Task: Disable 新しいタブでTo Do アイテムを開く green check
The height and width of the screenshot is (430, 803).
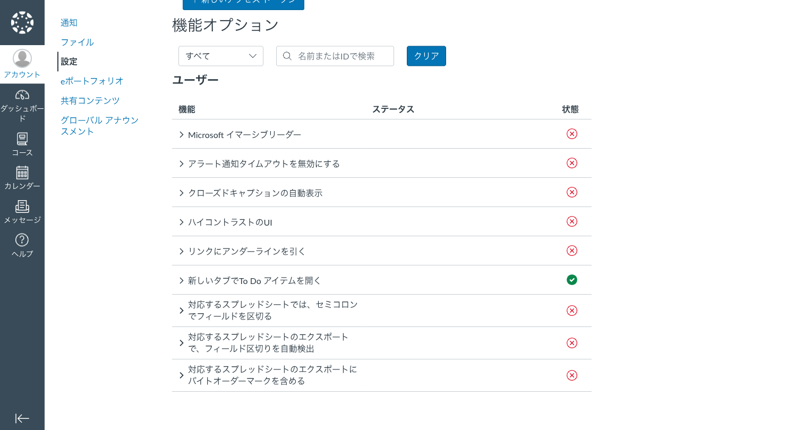Action: (571, 280)
